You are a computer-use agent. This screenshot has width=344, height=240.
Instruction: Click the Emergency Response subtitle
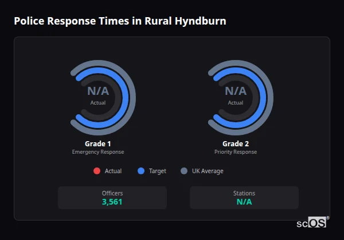pos(98,152)
